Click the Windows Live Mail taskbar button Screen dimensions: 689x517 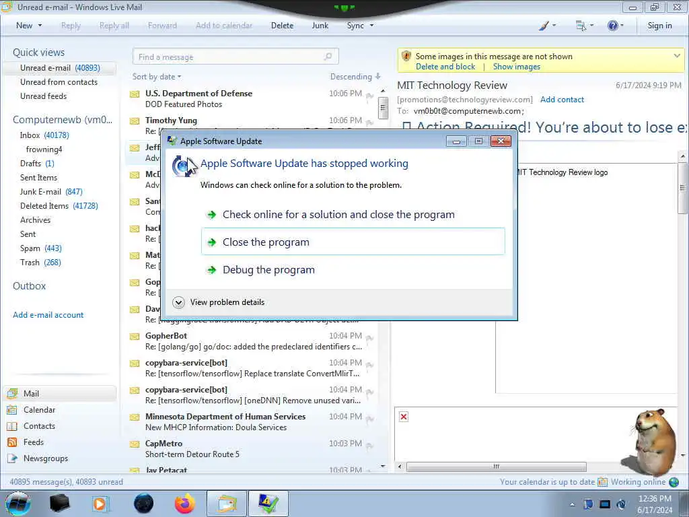[x=226, y=504]
